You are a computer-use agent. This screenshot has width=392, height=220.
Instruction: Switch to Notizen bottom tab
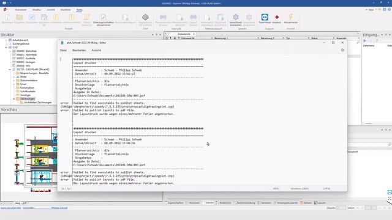pos(306,203)
